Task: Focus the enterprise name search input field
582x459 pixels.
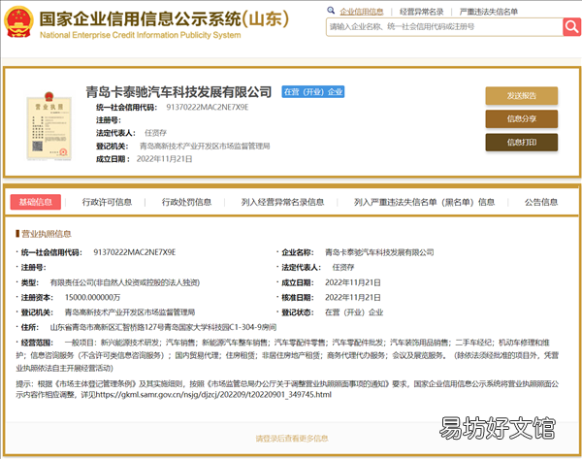Action: (444, 27)
